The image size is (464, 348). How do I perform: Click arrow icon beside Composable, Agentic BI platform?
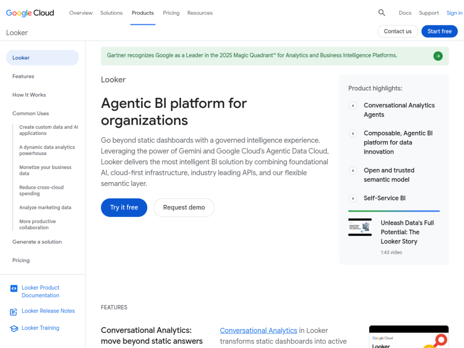coord(353,133)
